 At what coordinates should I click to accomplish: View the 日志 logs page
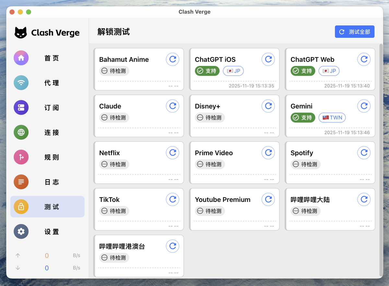point(47,182)
